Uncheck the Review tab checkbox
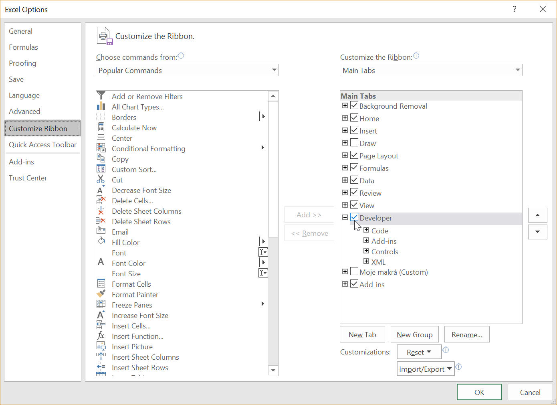 coord(354,192)
